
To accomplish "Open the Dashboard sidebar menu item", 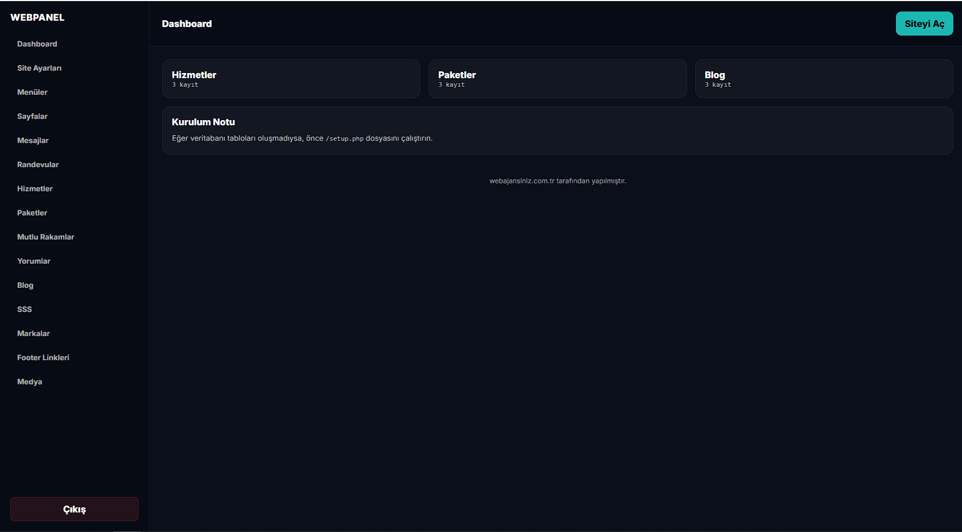I will pos(37,44).
